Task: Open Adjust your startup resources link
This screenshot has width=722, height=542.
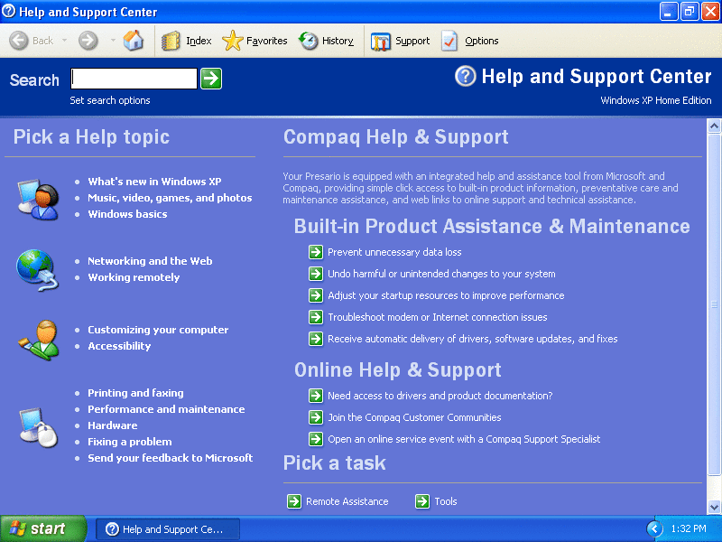Action: (x=446, y=295)
